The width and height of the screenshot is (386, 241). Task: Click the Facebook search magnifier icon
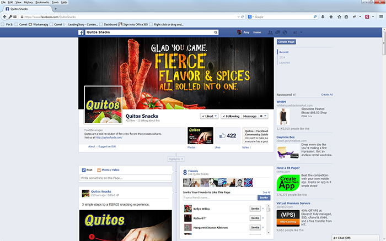[x=216, y=32]
